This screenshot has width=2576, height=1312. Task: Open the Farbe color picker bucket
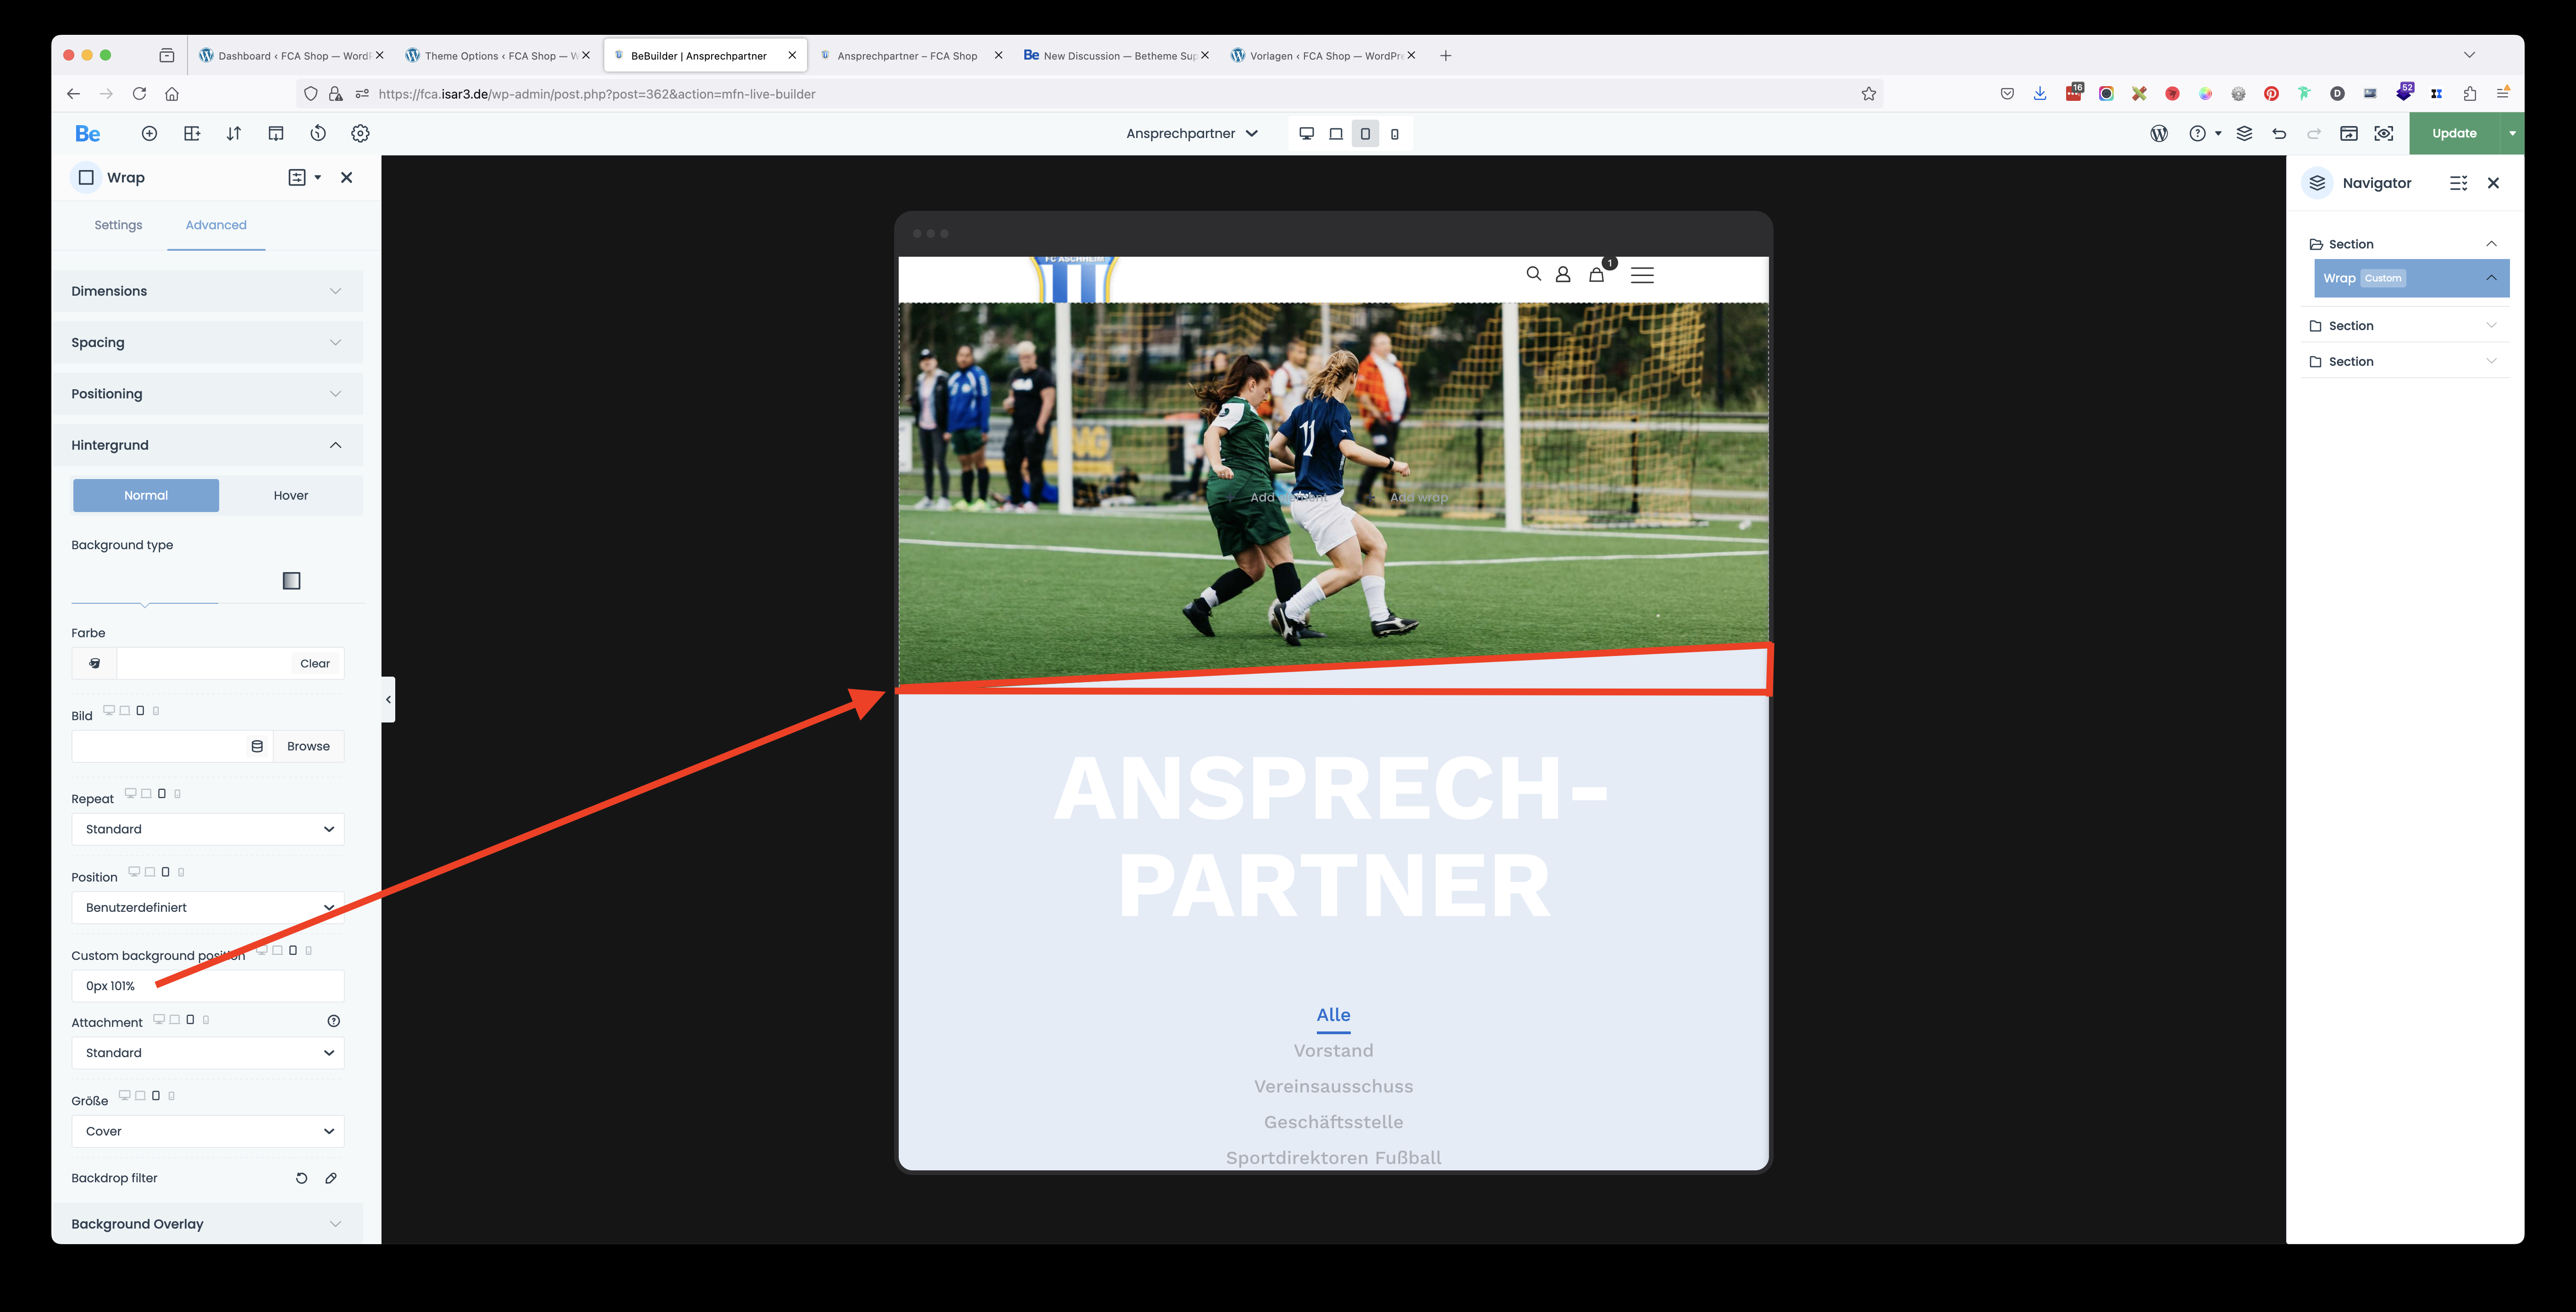(x=95, y=664)
